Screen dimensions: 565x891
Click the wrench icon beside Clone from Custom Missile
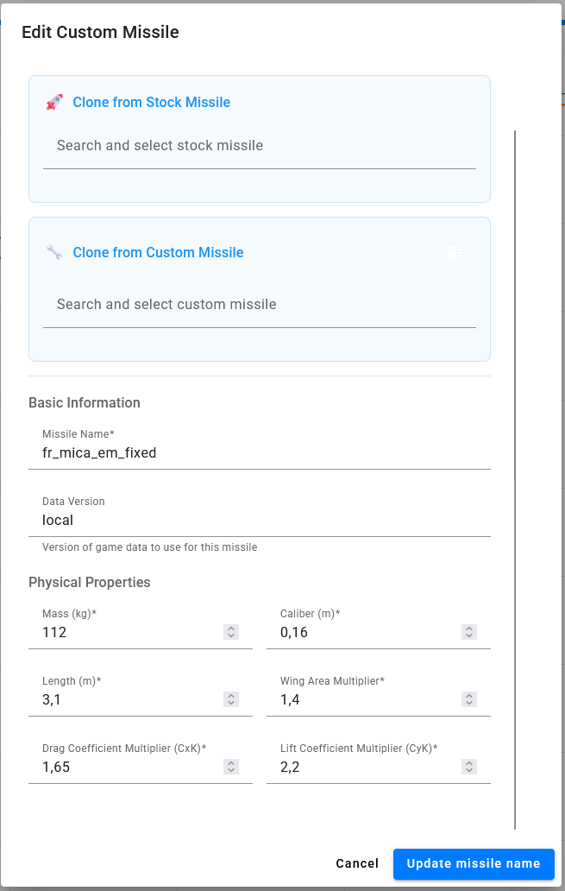pyautogui.click(x=54, y=252)
